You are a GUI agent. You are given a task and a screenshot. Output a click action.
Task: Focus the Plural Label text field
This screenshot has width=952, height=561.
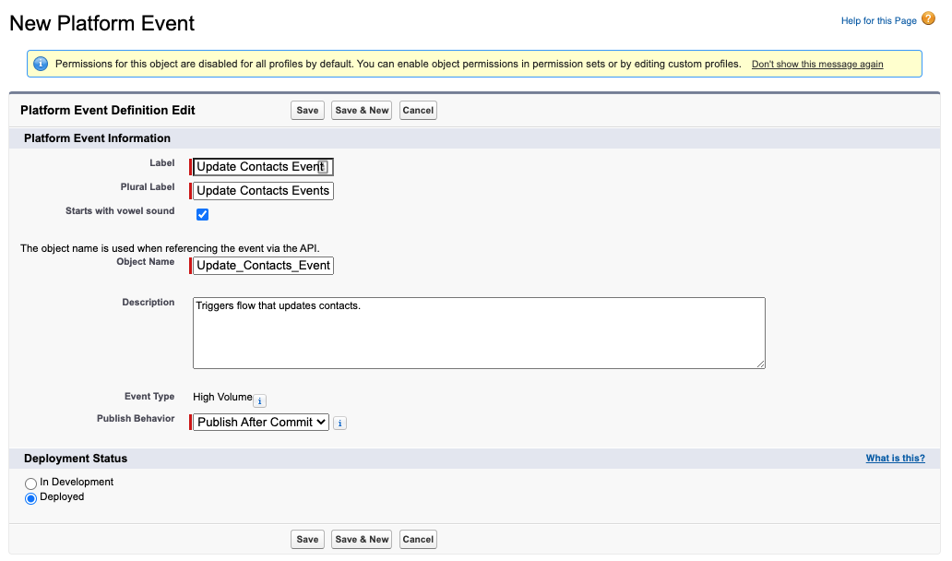(x=263, y=191)
